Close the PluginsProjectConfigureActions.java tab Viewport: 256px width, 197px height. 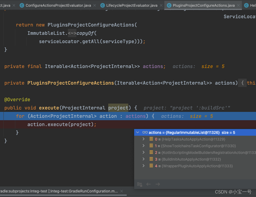tap(238, 5)
